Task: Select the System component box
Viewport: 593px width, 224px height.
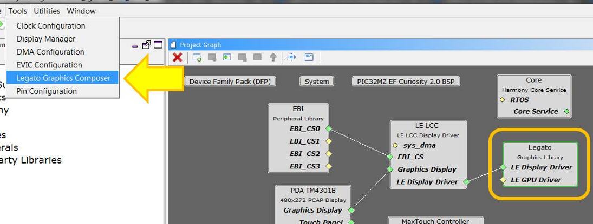Action: pyautogui.click(x=317, y=82)
